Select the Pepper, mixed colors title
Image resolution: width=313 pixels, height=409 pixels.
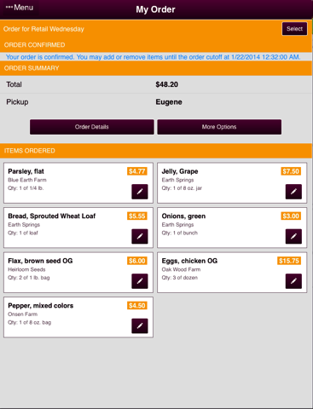click(x=41, y=306)
